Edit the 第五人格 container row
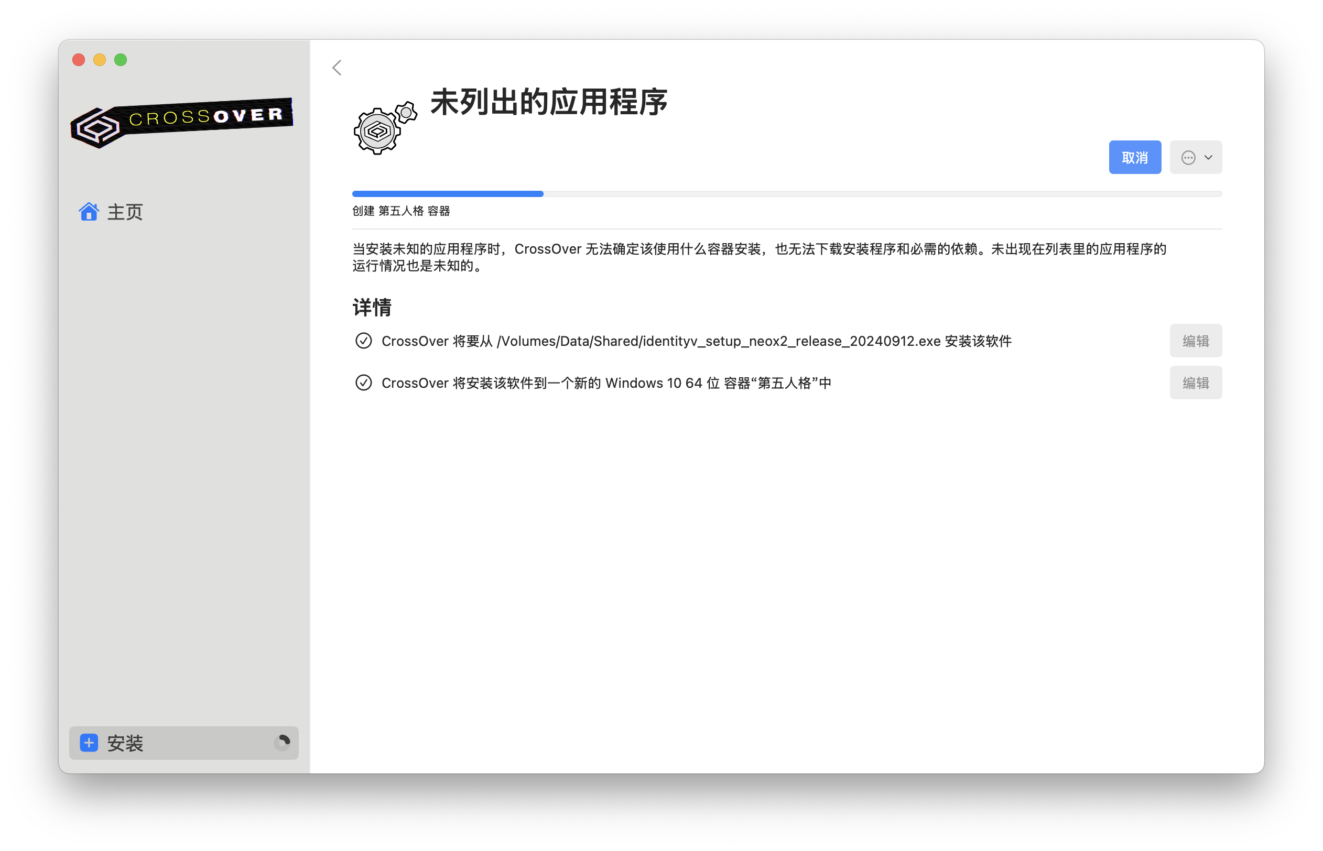 [x=1195, y=383]
